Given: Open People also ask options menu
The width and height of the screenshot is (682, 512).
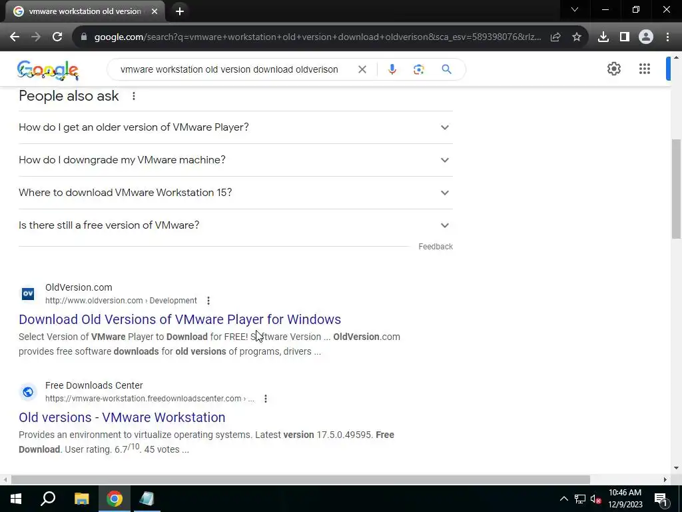Looking at the screenshot, I should pyautogui.click(x=134, y=96).
